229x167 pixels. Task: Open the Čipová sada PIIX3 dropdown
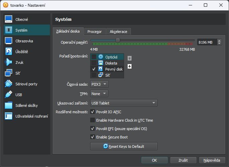coord(99,84)
